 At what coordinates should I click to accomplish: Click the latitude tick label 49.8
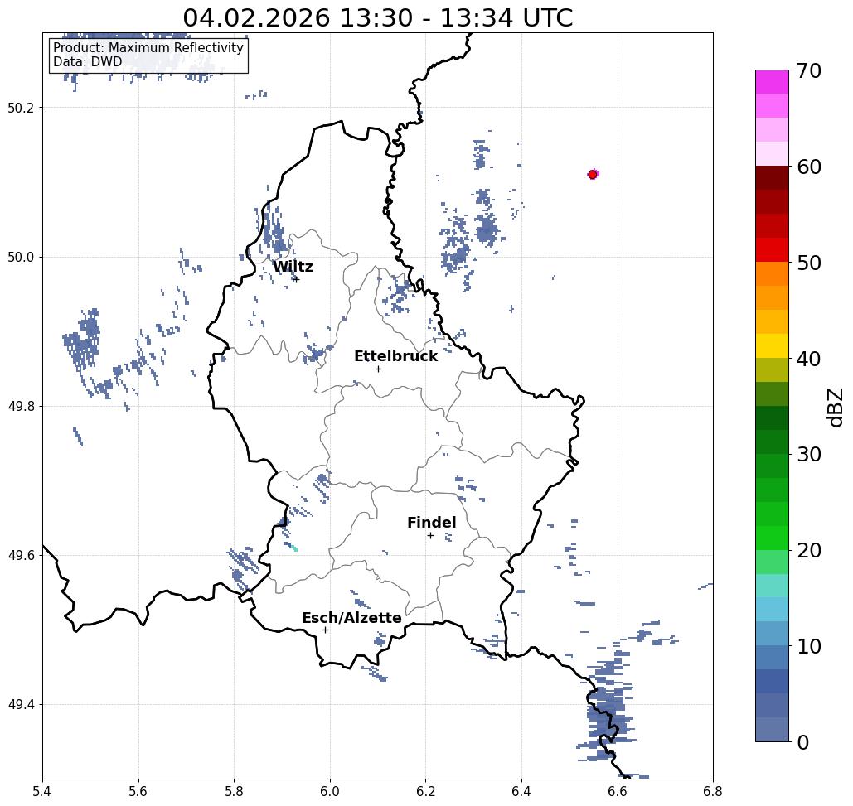(21, 407)
